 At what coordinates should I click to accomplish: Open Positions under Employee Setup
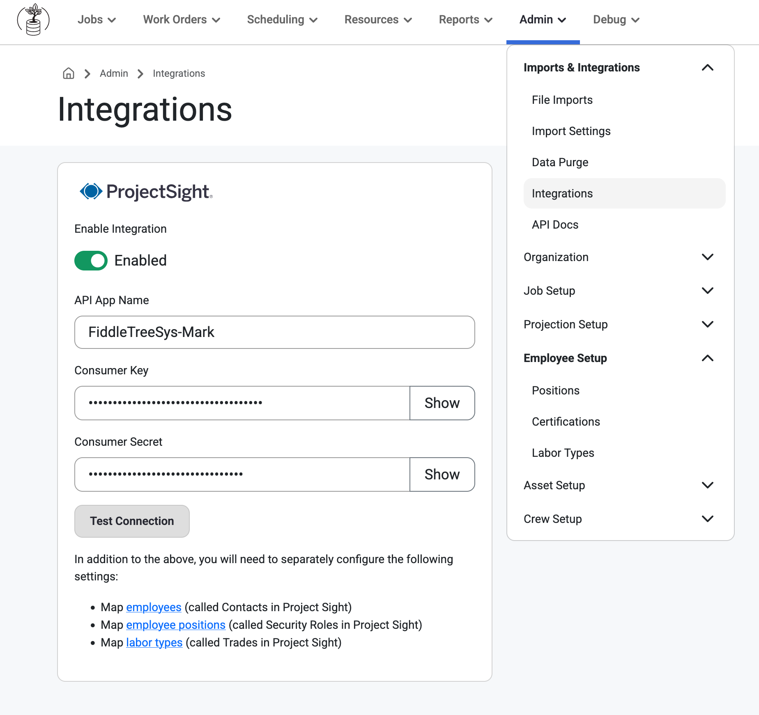tap(624, 390)
